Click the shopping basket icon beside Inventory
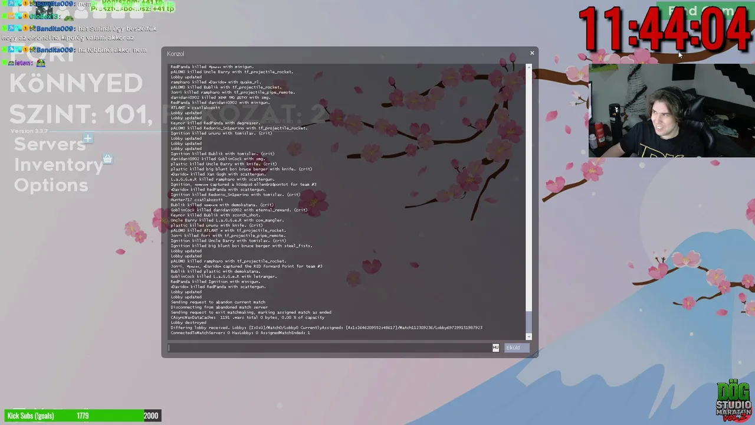Viewport: 755px width, 425px height. coord(107,159)
